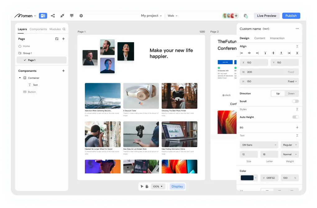This screenshot has width=317, height=208.
Task: Click the Live Preview button
Action: 267,16
